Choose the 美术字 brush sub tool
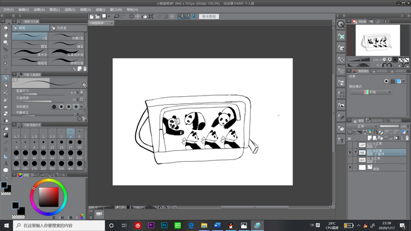Screen dimensions: 411x231 (x=30, y=53)
